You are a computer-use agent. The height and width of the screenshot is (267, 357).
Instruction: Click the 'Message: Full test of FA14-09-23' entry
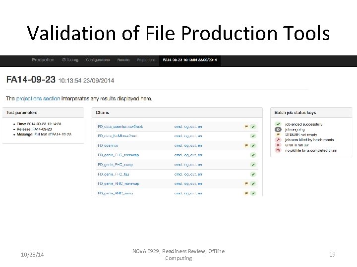[44, 134]
